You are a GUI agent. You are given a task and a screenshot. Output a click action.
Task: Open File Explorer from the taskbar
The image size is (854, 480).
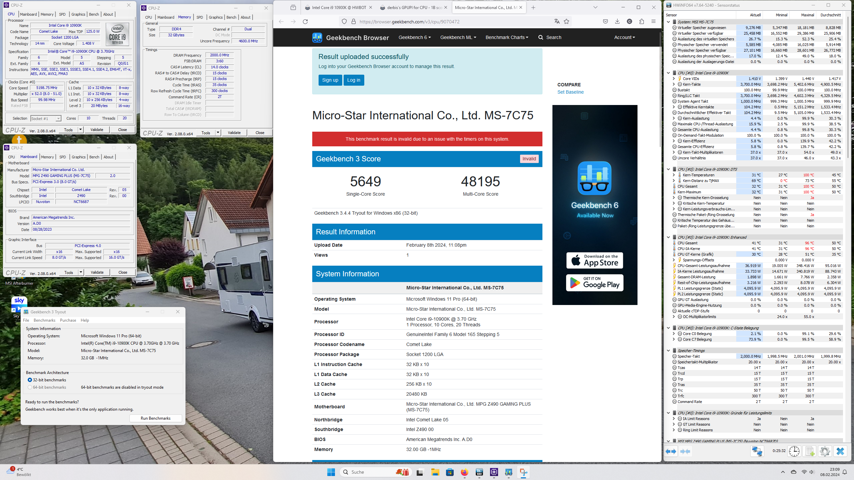pyautogui.click(x=435, y=472)
